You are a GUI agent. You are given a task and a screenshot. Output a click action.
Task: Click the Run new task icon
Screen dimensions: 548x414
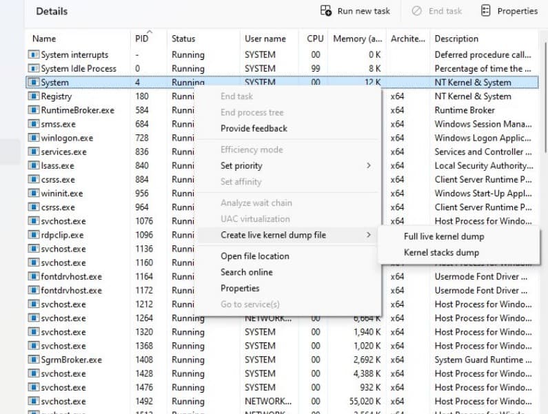pos(326,11)
